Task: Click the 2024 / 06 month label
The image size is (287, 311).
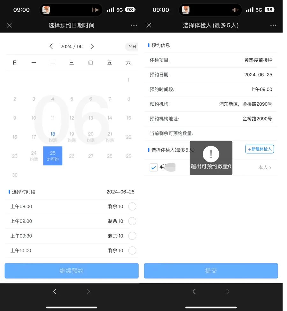Action: pyautogui.click(x=71, y=46)
